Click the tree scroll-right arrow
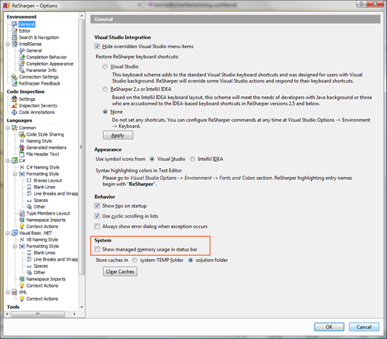This screenshot has height=339, width=387. (x=74, y=314)
